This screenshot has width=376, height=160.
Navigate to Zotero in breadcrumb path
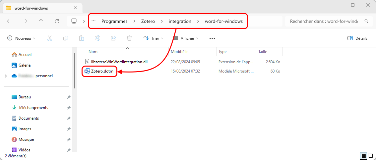(148, 21)
